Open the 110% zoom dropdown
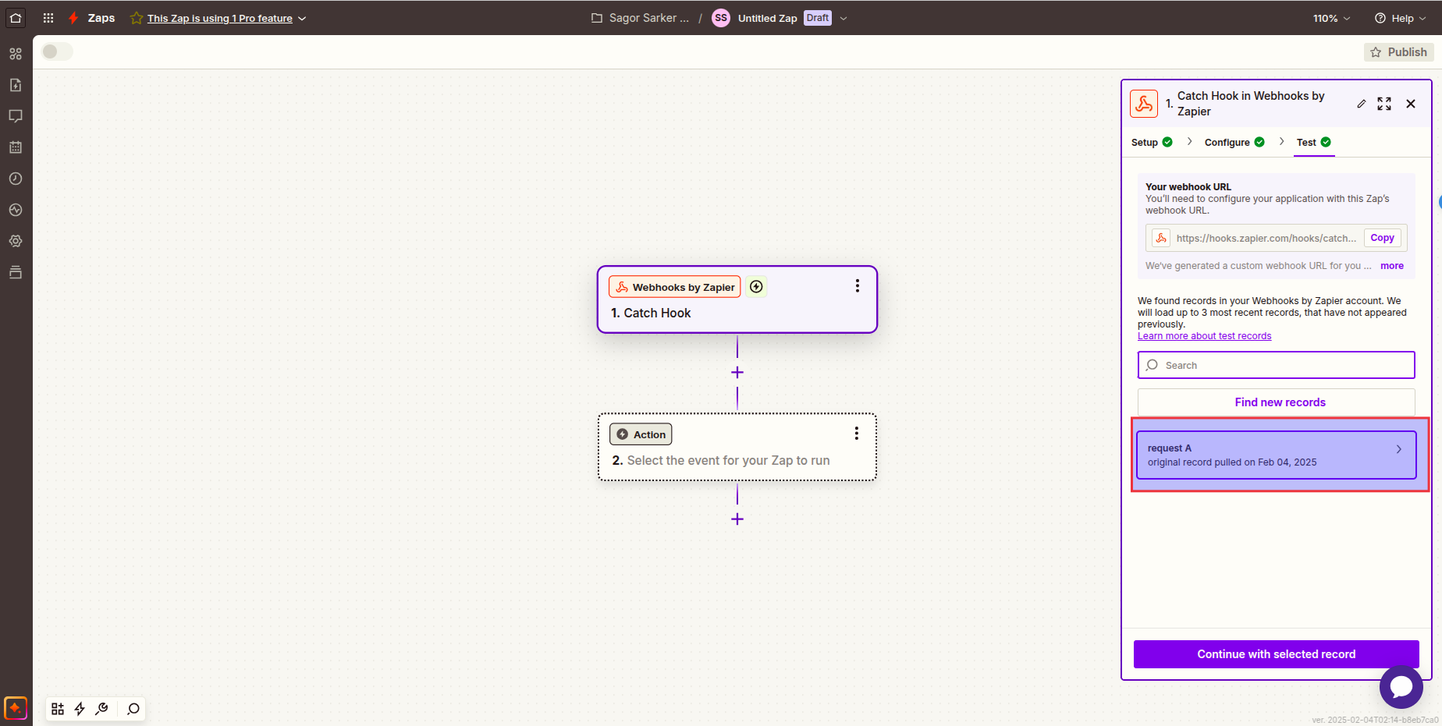Viewport: 1442px width, 726px height. point(1331,18)
